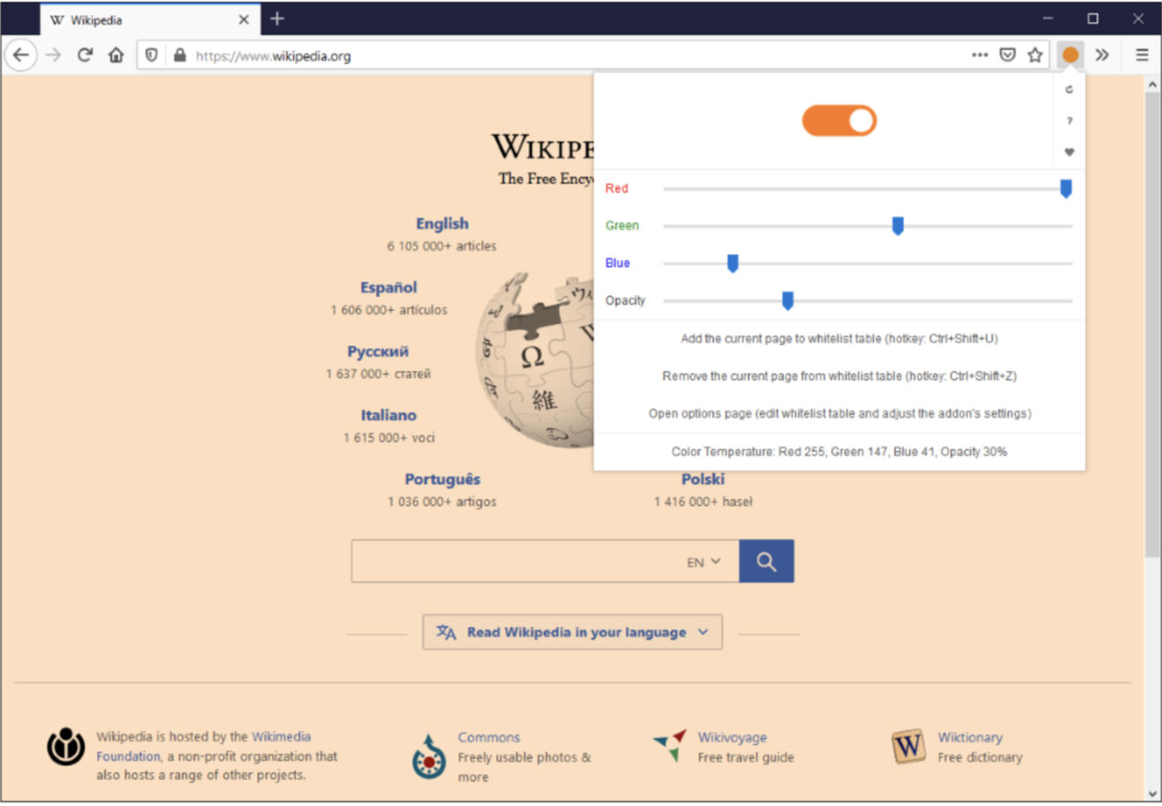Screen dimensions: 1162x806
Task: Open the page actions three-dot menu
Action: point(979,55)
